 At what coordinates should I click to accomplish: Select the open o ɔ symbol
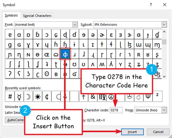pyautogui.click(x=47, y=35)
